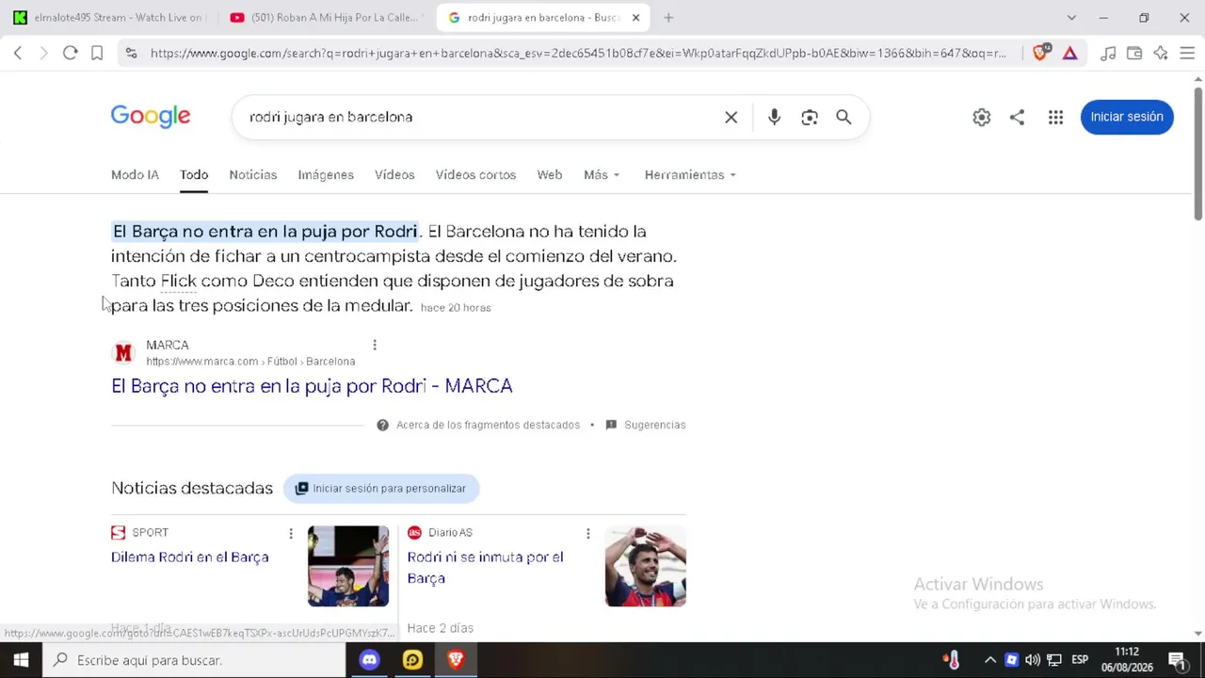1205x678 pixels.
Task: Open the Brave Wallet icon
Action: pyautogui.click(x=1134, y=54)
